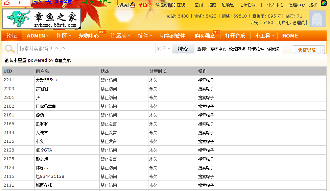Screen dimensions: 330x191
Task: Click 搜索帖子 for user 大爱555ss
Action: [x=206, y=80]
